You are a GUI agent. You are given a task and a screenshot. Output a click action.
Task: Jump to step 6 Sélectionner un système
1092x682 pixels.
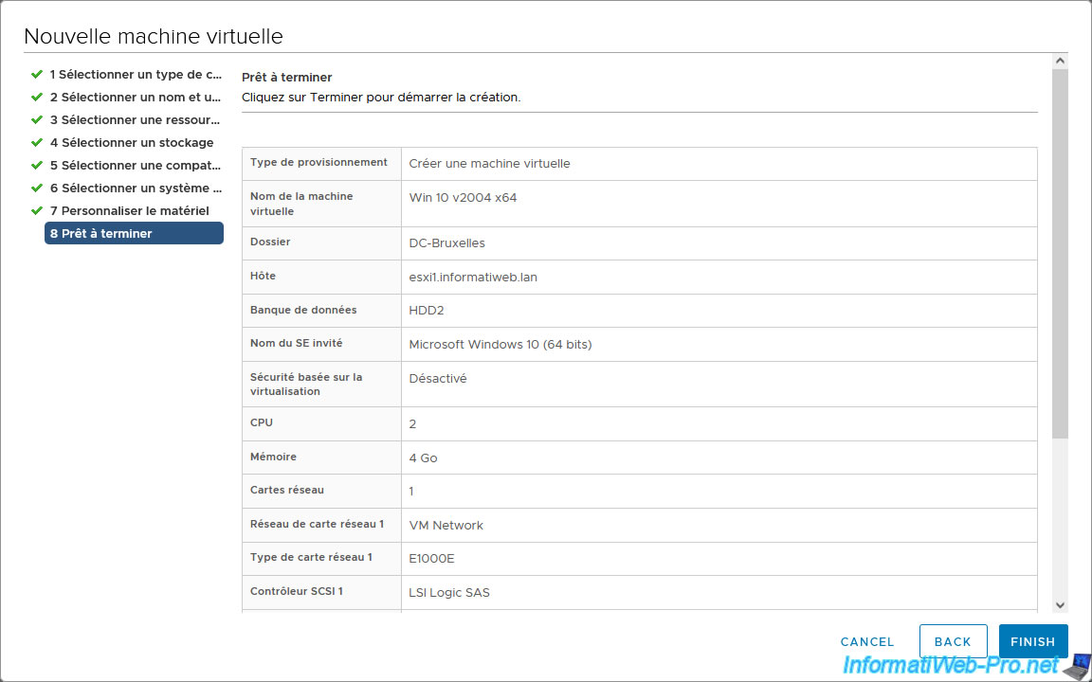(x=136, y=188)
